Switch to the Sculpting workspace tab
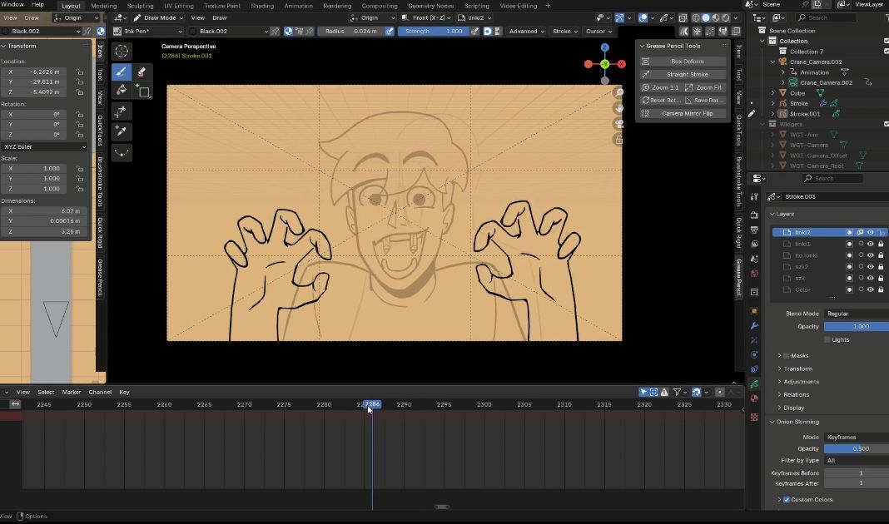889x524 pixels. tap(140, 6)
